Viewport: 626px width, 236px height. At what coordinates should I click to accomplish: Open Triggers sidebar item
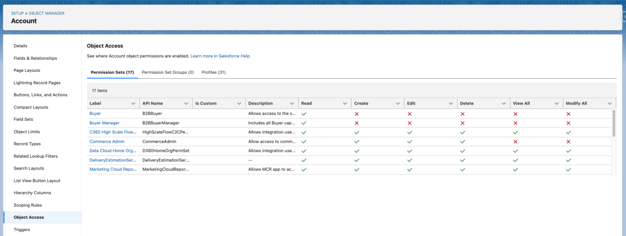click(22, 230)
